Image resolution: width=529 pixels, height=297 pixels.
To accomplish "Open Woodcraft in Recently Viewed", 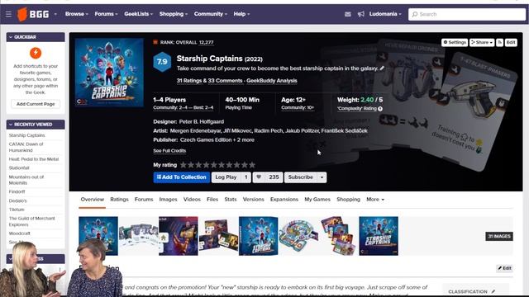I will point(19,233).
